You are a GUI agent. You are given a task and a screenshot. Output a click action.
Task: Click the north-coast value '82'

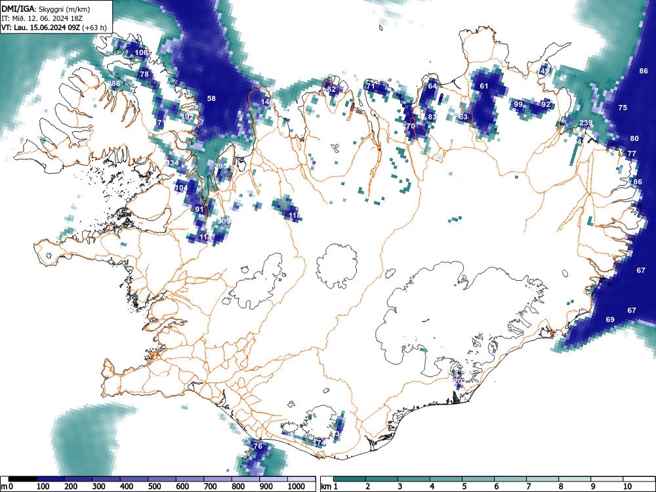point(331,89)
